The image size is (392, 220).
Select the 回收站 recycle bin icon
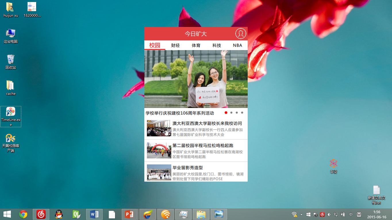coord(11,62)
